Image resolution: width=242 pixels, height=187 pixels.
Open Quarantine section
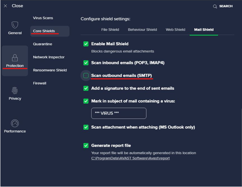point(43,44)
